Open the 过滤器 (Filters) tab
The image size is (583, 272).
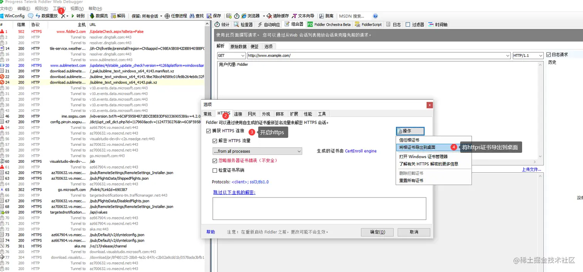pyautogui.click(x=415, y=24)
